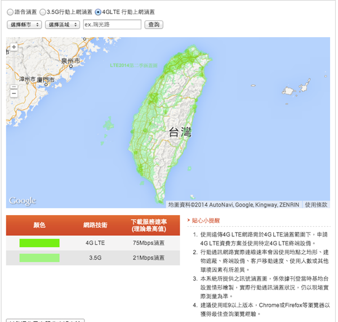Click the 廈門市 city label
338x322 pixels.
click(46, 80)
